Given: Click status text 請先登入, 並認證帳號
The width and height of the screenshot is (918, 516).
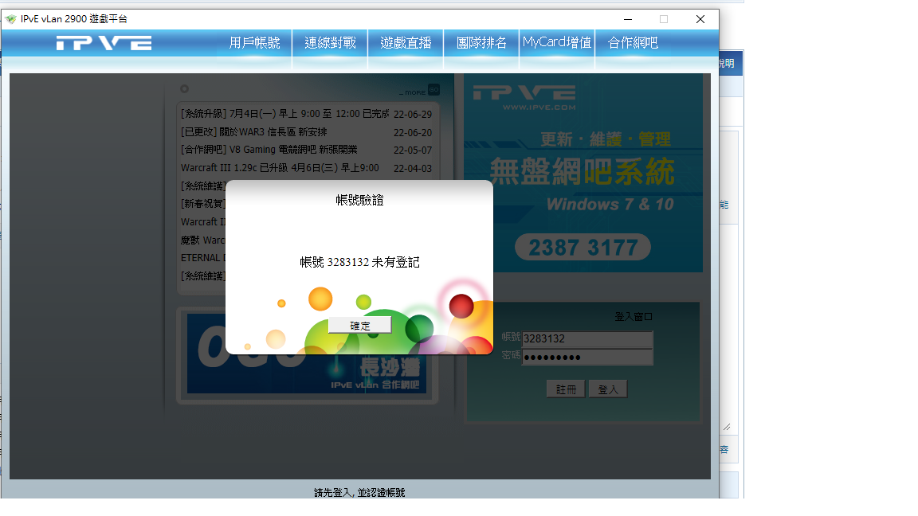Looking at the screenshot, I should 359,493.
